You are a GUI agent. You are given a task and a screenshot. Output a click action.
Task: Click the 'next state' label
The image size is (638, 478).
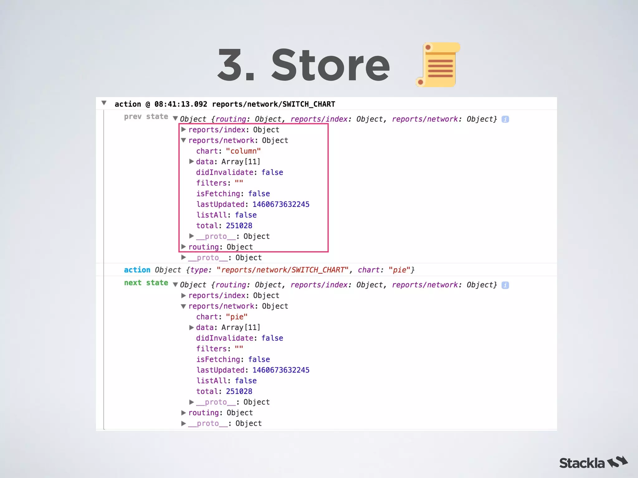click(x=146, y=283)
